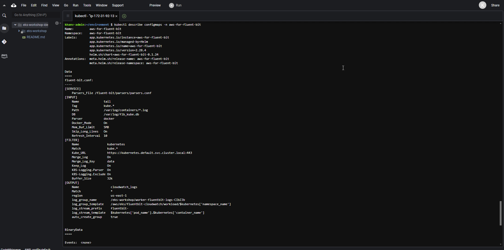504x250 pixels.
Task: Open the Environment file tree panel icon
Action: 4,28
